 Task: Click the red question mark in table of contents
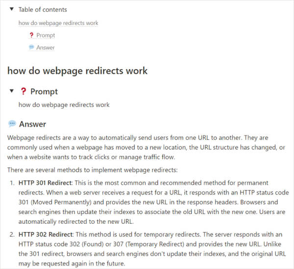[32, 35]
